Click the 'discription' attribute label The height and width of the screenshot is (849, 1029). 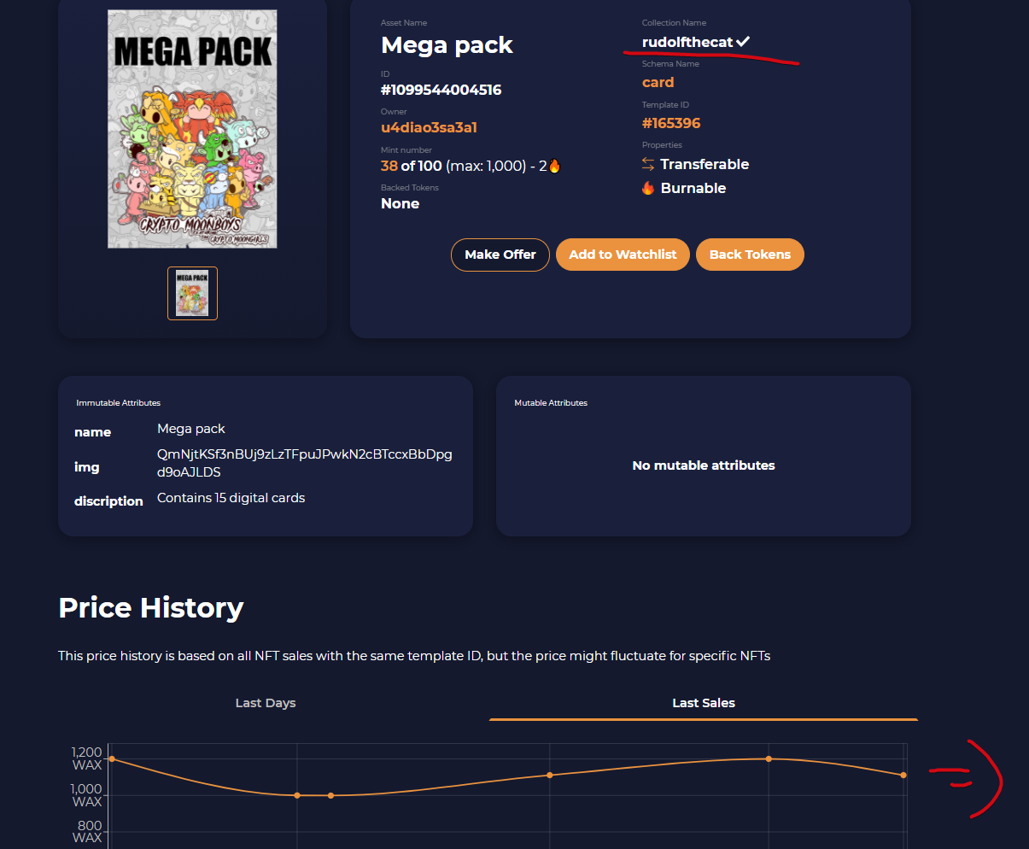pyautogui.click(x=108, y=501)
